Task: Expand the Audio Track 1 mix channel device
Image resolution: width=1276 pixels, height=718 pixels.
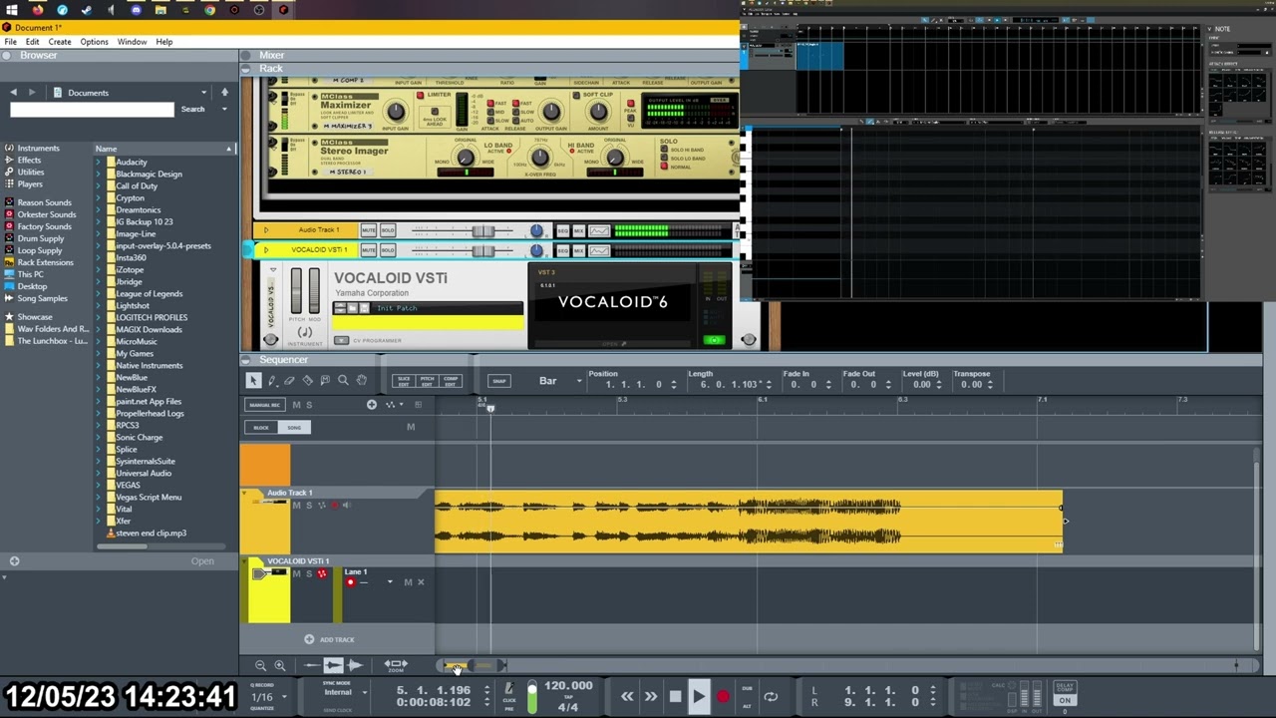Action: coord(266,230)
